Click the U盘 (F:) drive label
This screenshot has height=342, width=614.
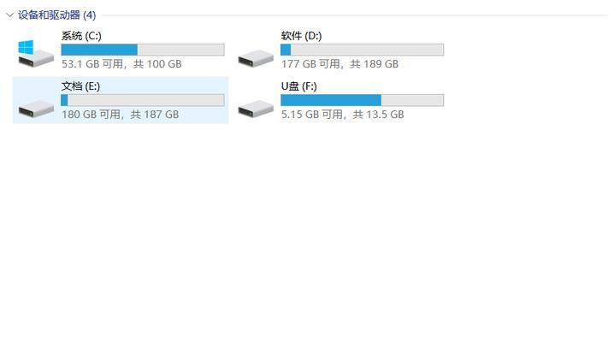click(298, 86)
